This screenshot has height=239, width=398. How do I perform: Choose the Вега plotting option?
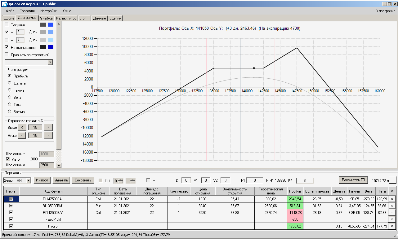10,98
